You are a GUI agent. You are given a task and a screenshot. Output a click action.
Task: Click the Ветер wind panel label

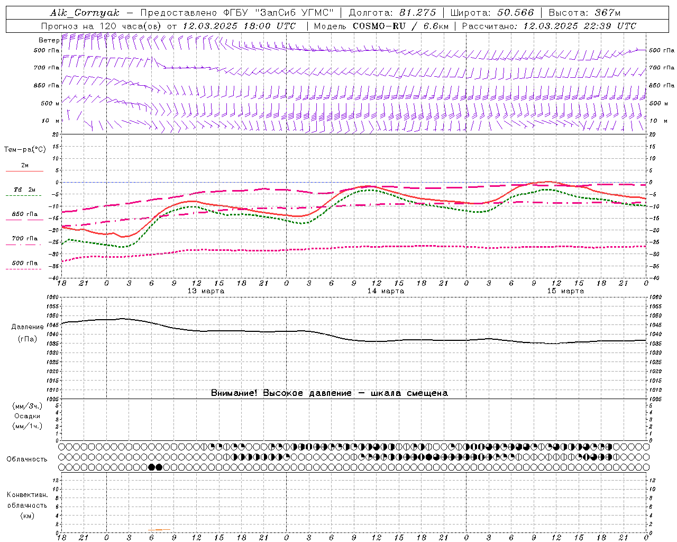click(x=49, y=40)
